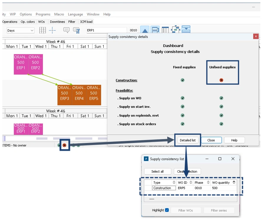Click the Select all button
This screenshot has width=263, height=219.
pyautogui.click(x=158, y=171)
